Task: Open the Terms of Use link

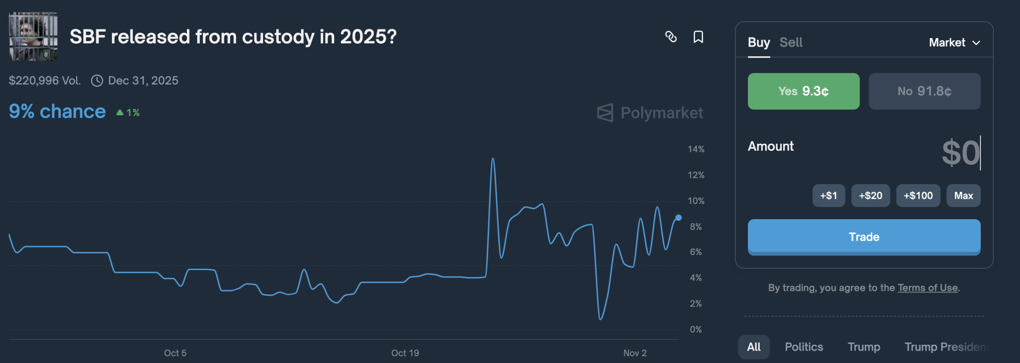Action: tap(928, 288)
